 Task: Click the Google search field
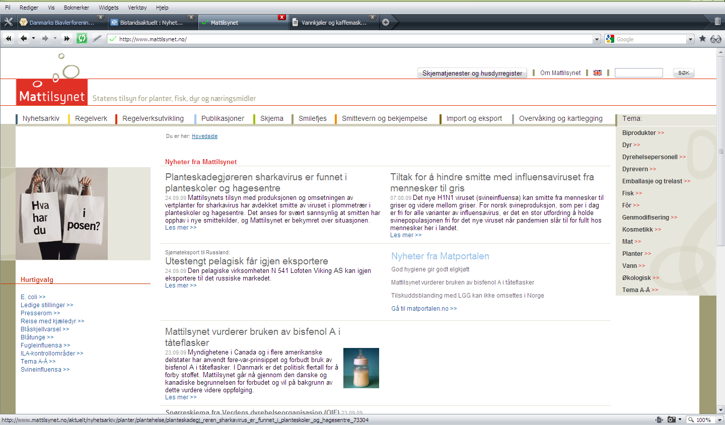click(650, 39)
